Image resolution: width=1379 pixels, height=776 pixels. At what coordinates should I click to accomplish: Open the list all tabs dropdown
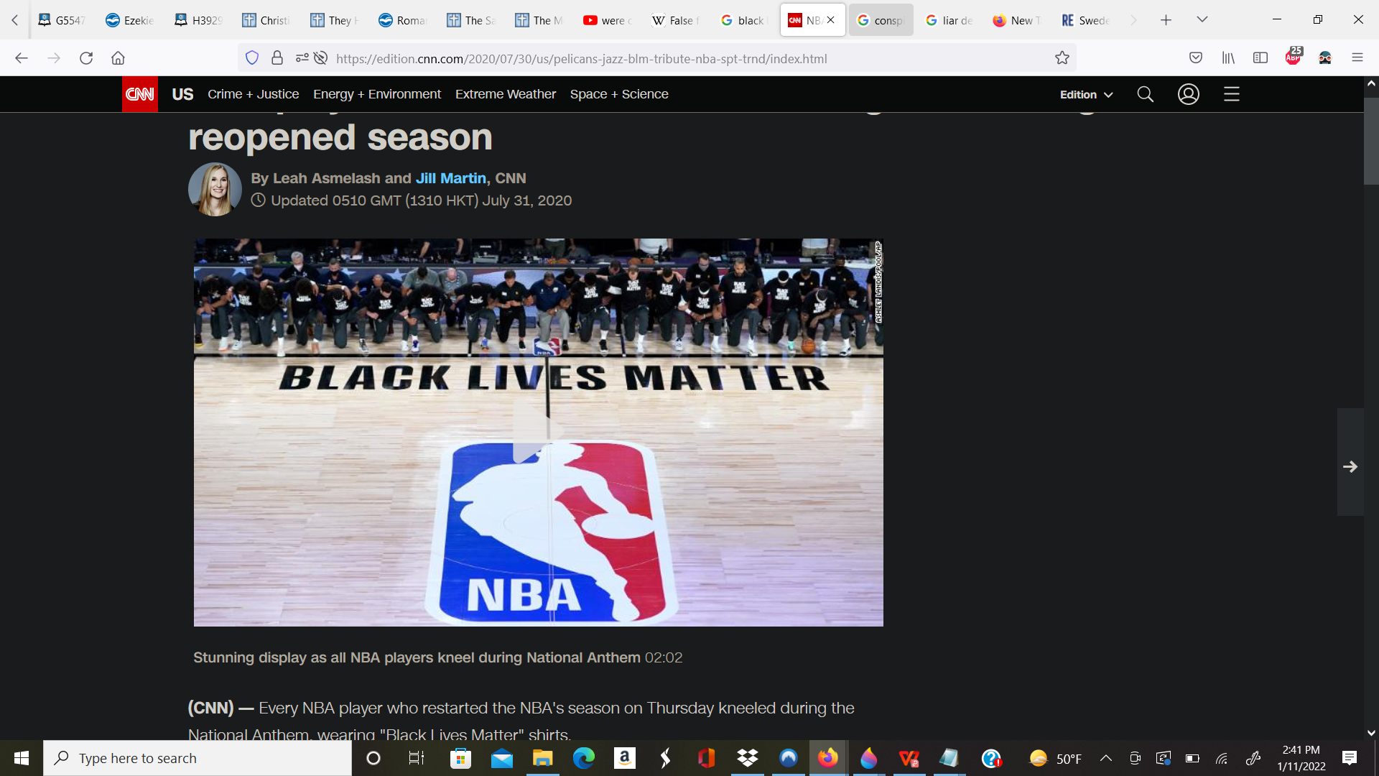click(x=1202, y=19)
